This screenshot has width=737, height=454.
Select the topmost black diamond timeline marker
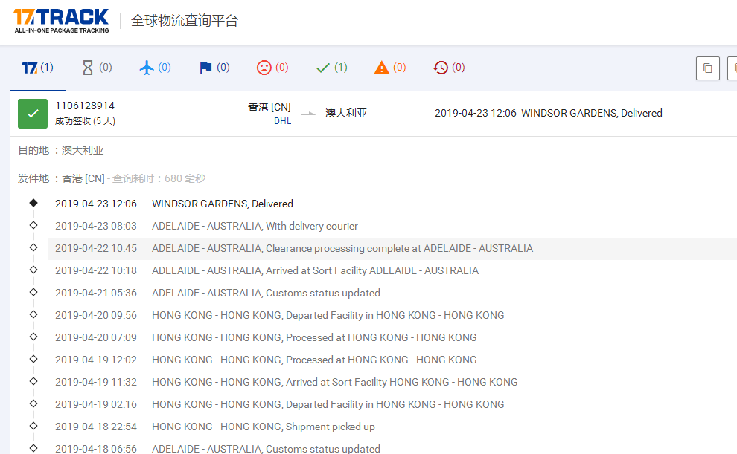[x=33, y=201]
